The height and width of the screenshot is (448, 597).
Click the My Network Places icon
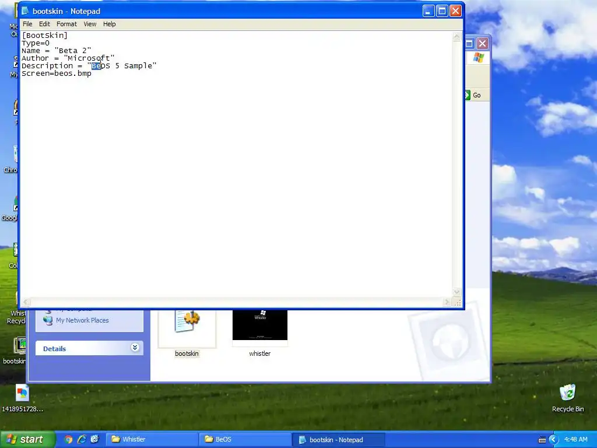[48, 320]
